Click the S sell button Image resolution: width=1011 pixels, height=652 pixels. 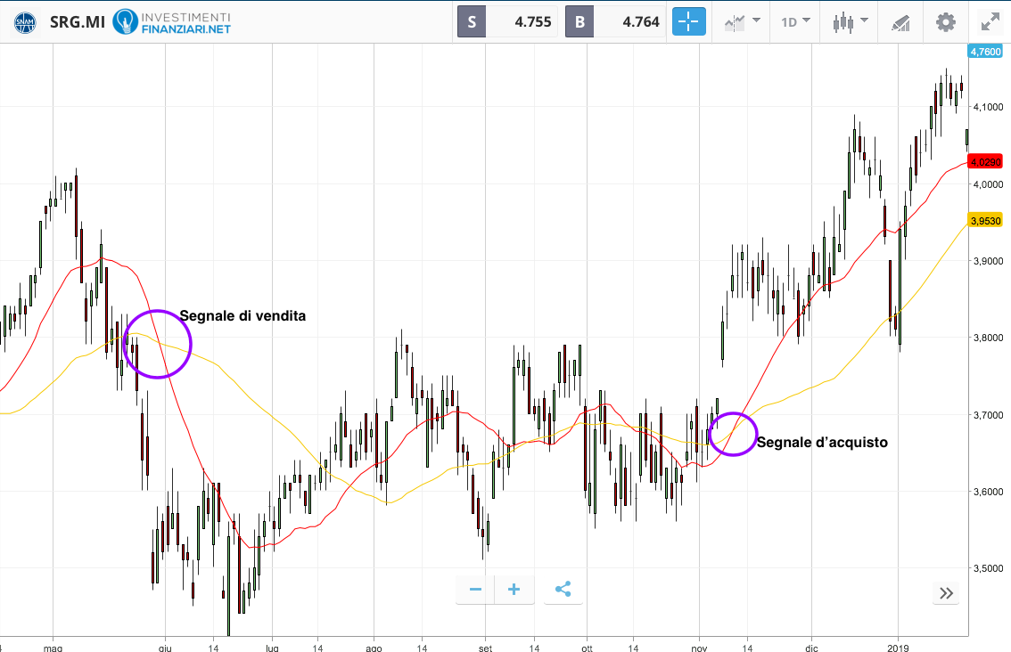click(x=472, y=21)
